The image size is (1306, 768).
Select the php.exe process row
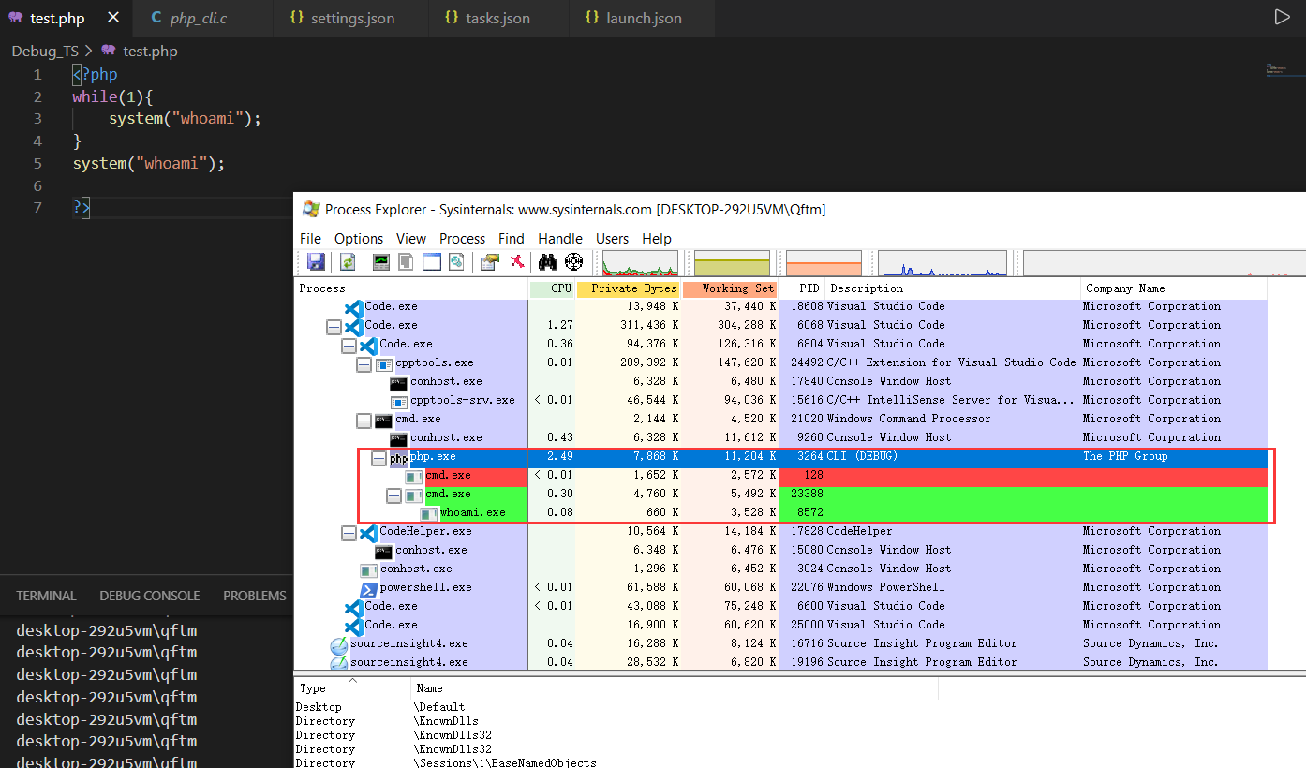click(x=781, y=457)
